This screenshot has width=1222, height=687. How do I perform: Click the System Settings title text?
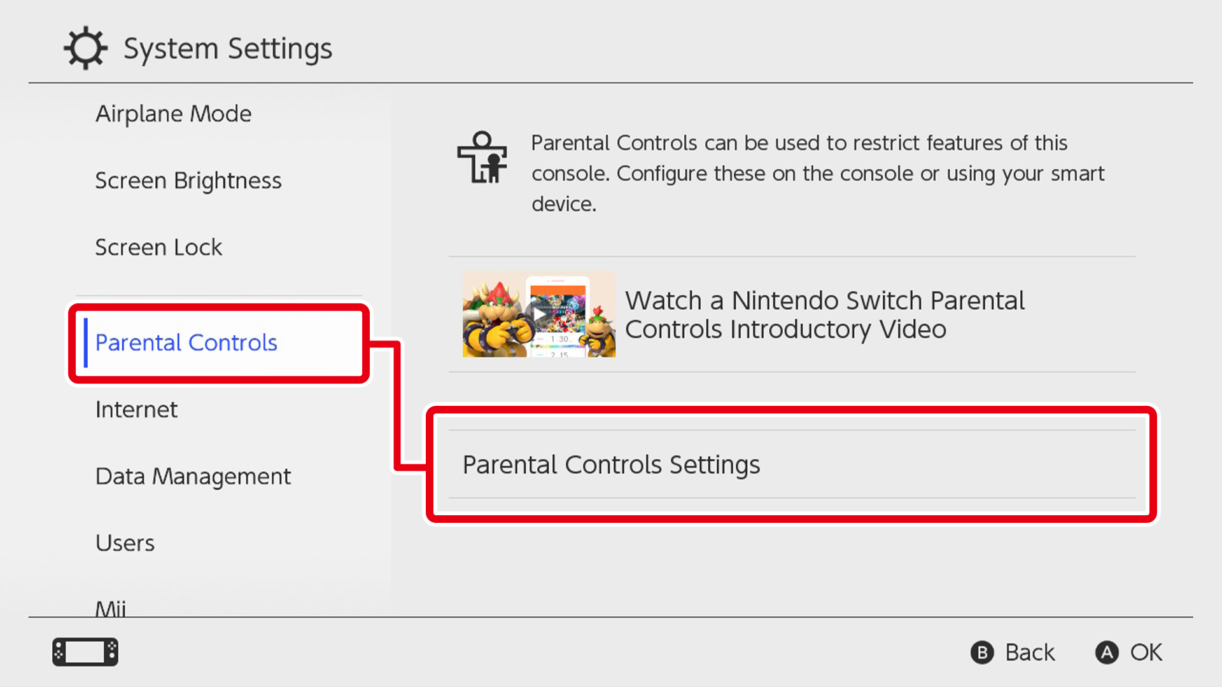point(228,49)
